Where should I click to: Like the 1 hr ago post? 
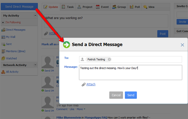pyautogui.click(x=72, y=109)
